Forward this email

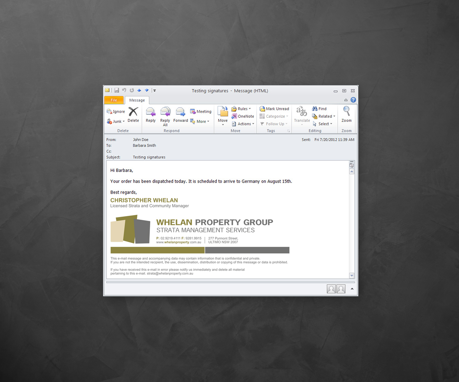tap(181, 115)
